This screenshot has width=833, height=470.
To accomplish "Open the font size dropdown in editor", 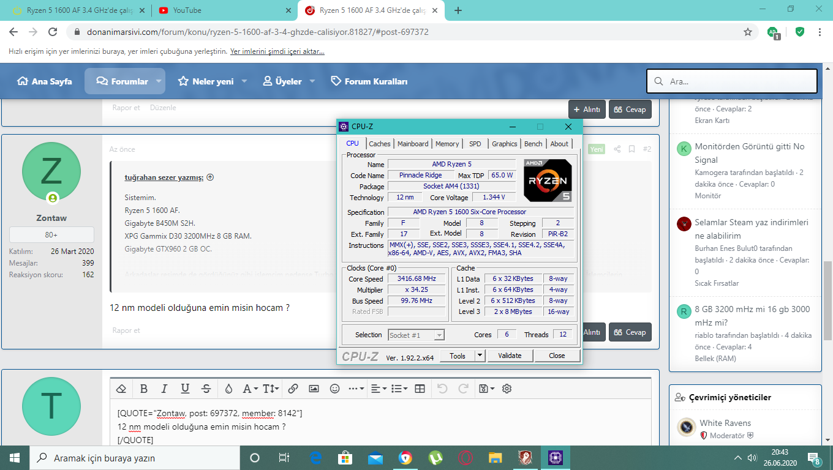I will [271, 389].
